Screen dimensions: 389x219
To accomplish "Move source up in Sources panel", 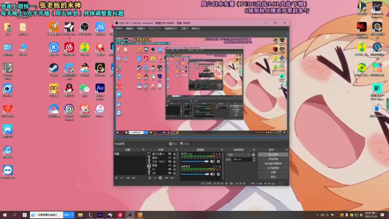I will click(x=167, y=178).
